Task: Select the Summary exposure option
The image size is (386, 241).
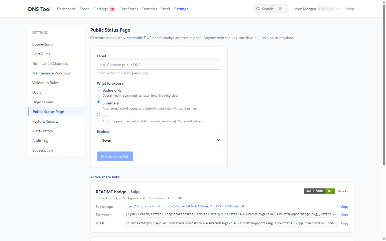Action: (x=99, y=102)
